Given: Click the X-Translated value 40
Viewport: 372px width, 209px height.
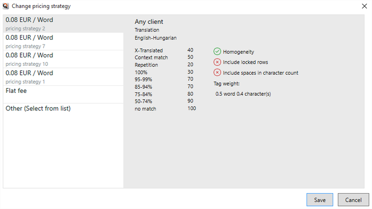Looking at the screenshot, I should point(190,50).
